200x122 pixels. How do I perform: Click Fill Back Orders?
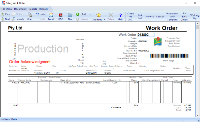click(184, 17)
